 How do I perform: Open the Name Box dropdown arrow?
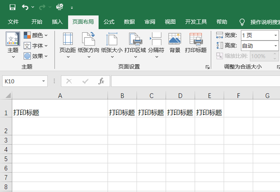point(44,81)
